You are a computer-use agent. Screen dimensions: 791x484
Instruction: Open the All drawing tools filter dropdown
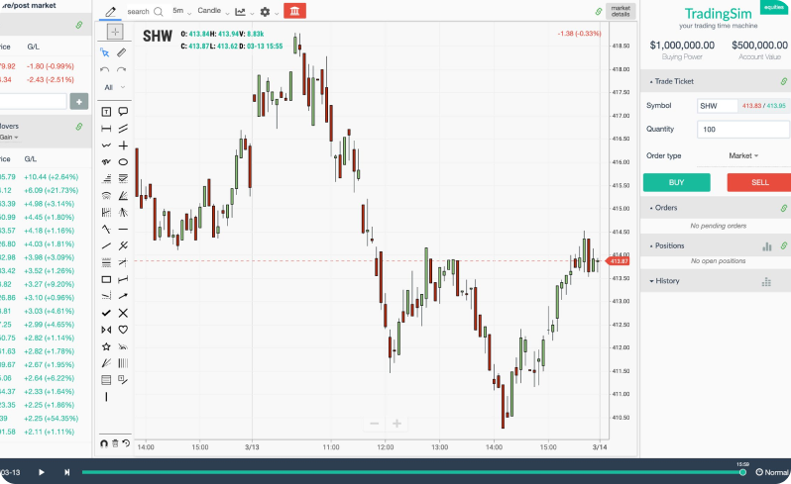115,88
